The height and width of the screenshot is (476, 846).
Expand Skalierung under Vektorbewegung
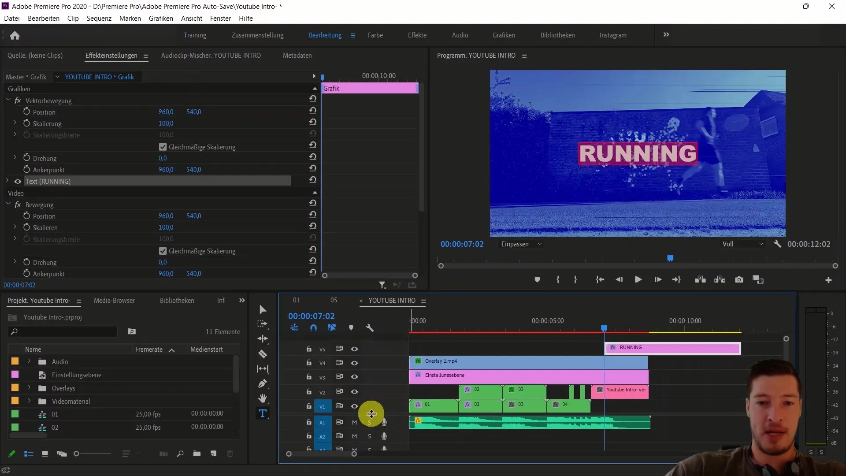(x=15, y=123)
